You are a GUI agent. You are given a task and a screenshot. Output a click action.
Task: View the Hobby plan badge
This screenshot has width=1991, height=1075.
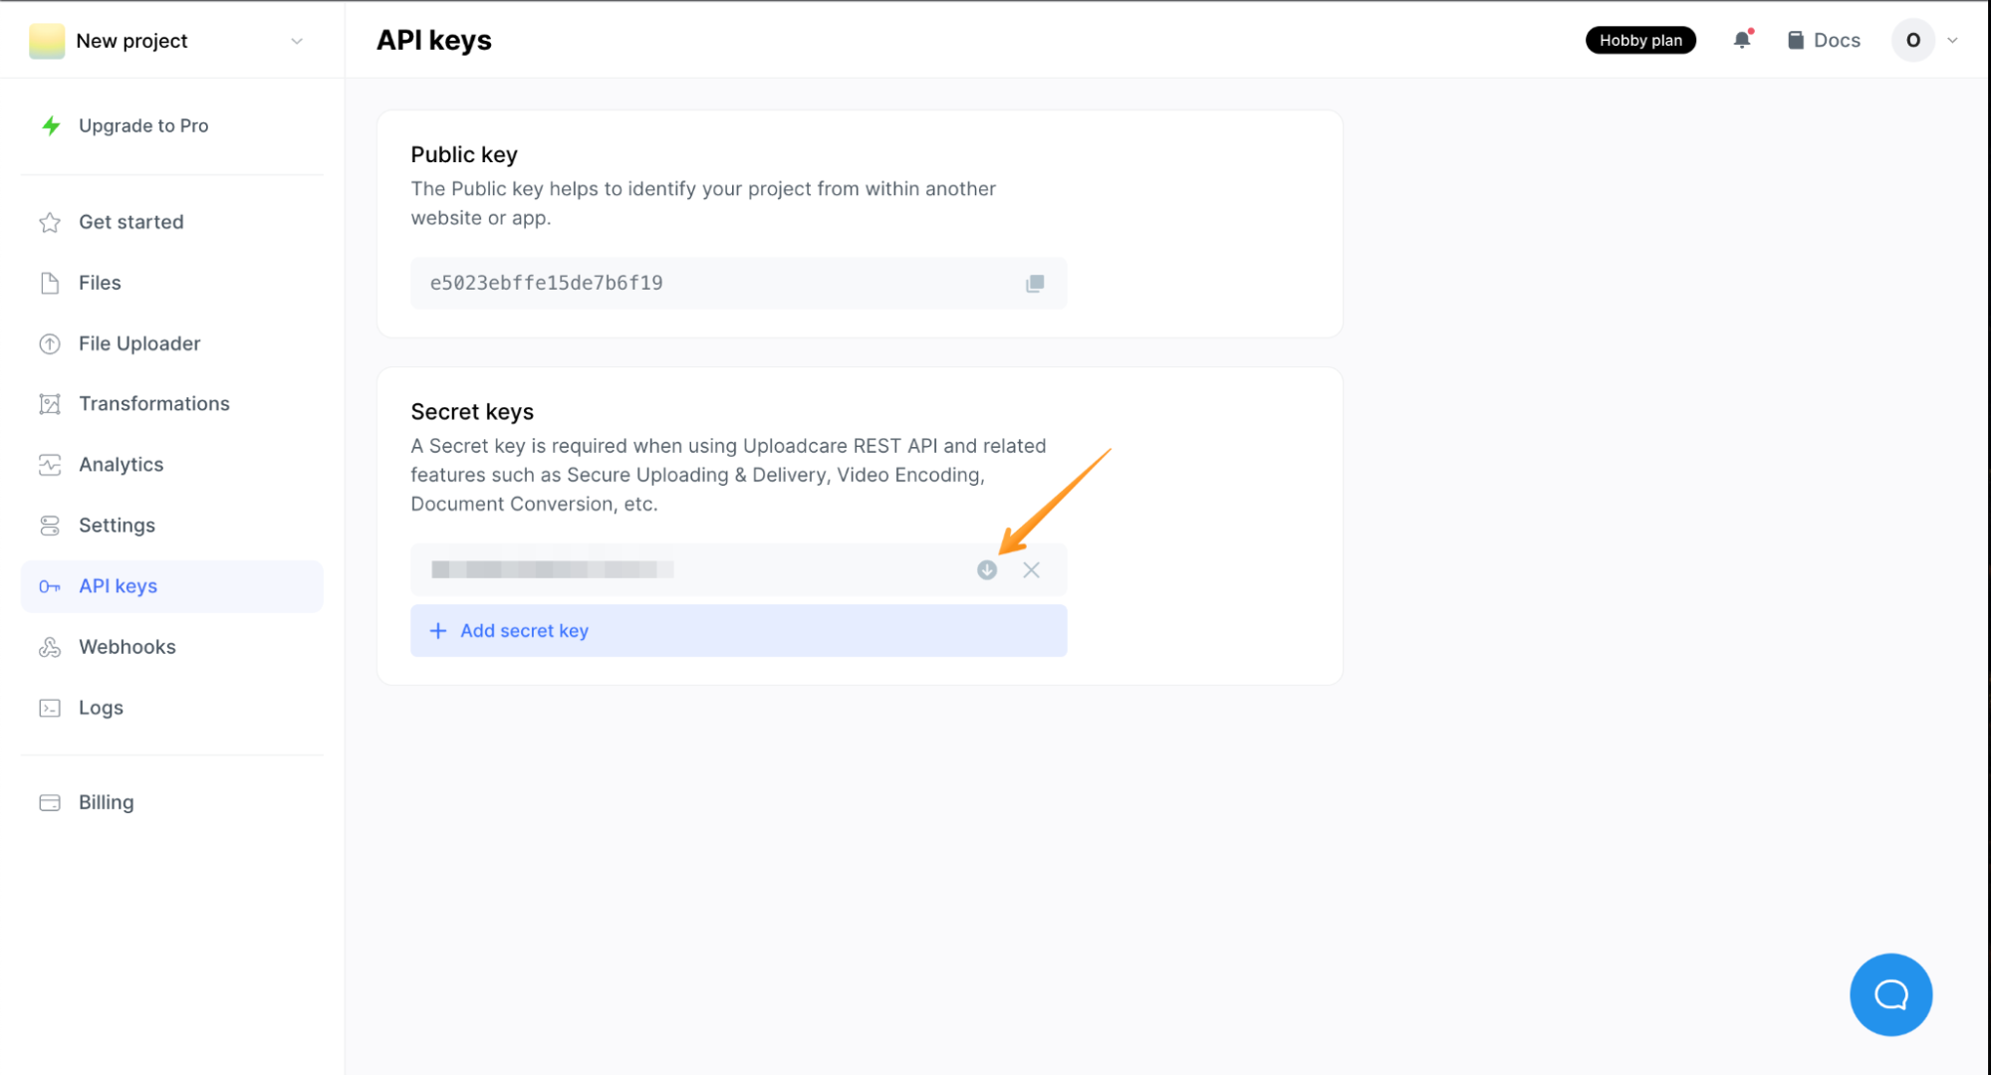1640,40
